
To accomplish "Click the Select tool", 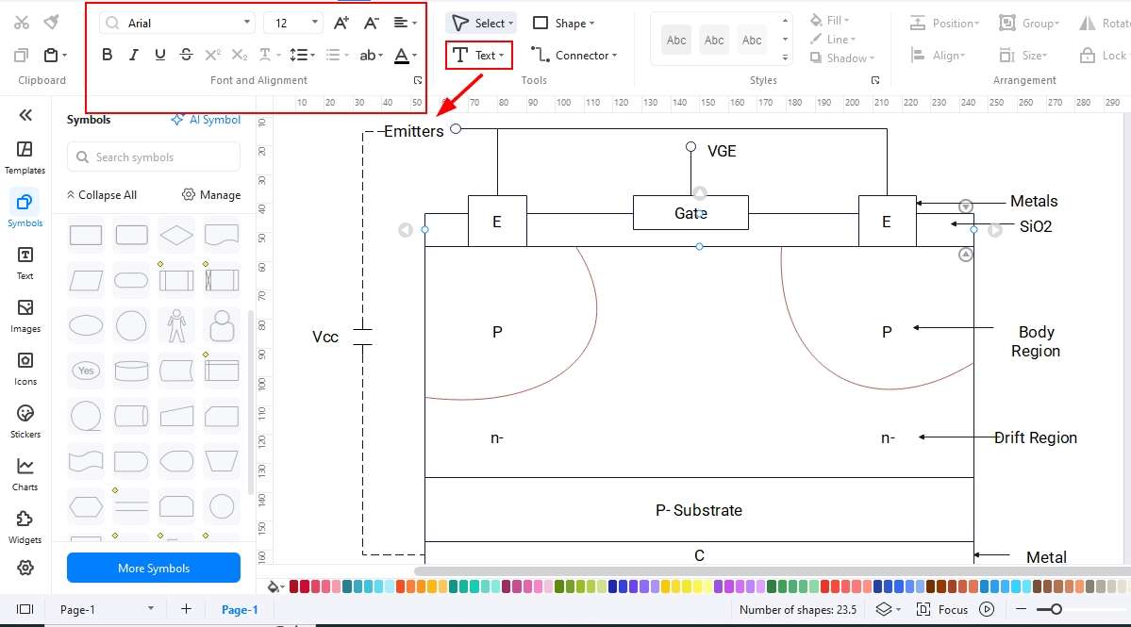I will click(481, 23).
